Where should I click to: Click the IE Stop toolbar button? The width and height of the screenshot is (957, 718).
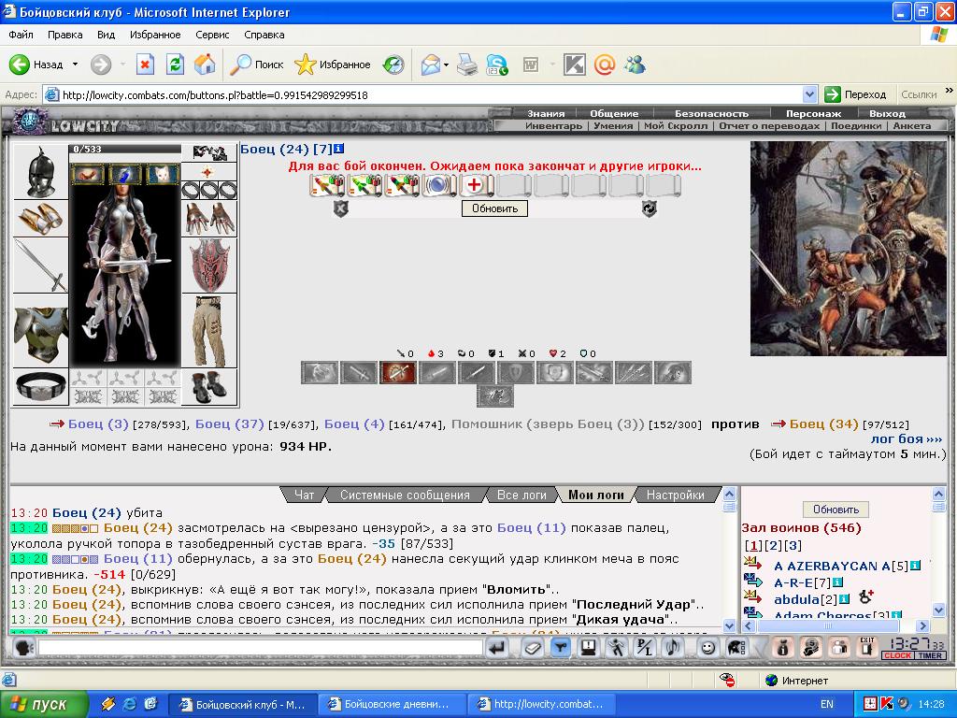(145, 65)
